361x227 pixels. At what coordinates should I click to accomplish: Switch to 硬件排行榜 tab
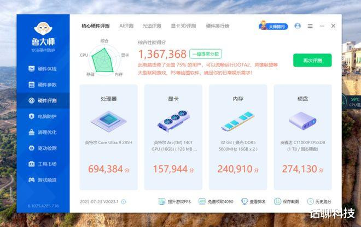217,26
